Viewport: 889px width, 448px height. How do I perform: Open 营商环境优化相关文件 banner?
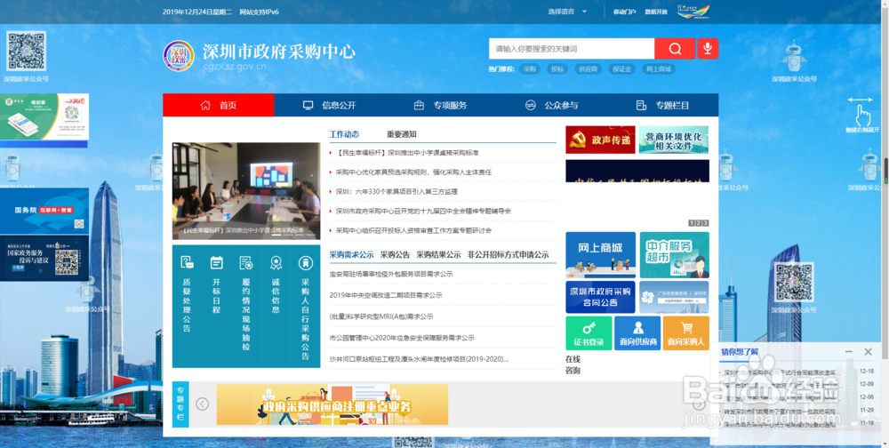(674, 140)
